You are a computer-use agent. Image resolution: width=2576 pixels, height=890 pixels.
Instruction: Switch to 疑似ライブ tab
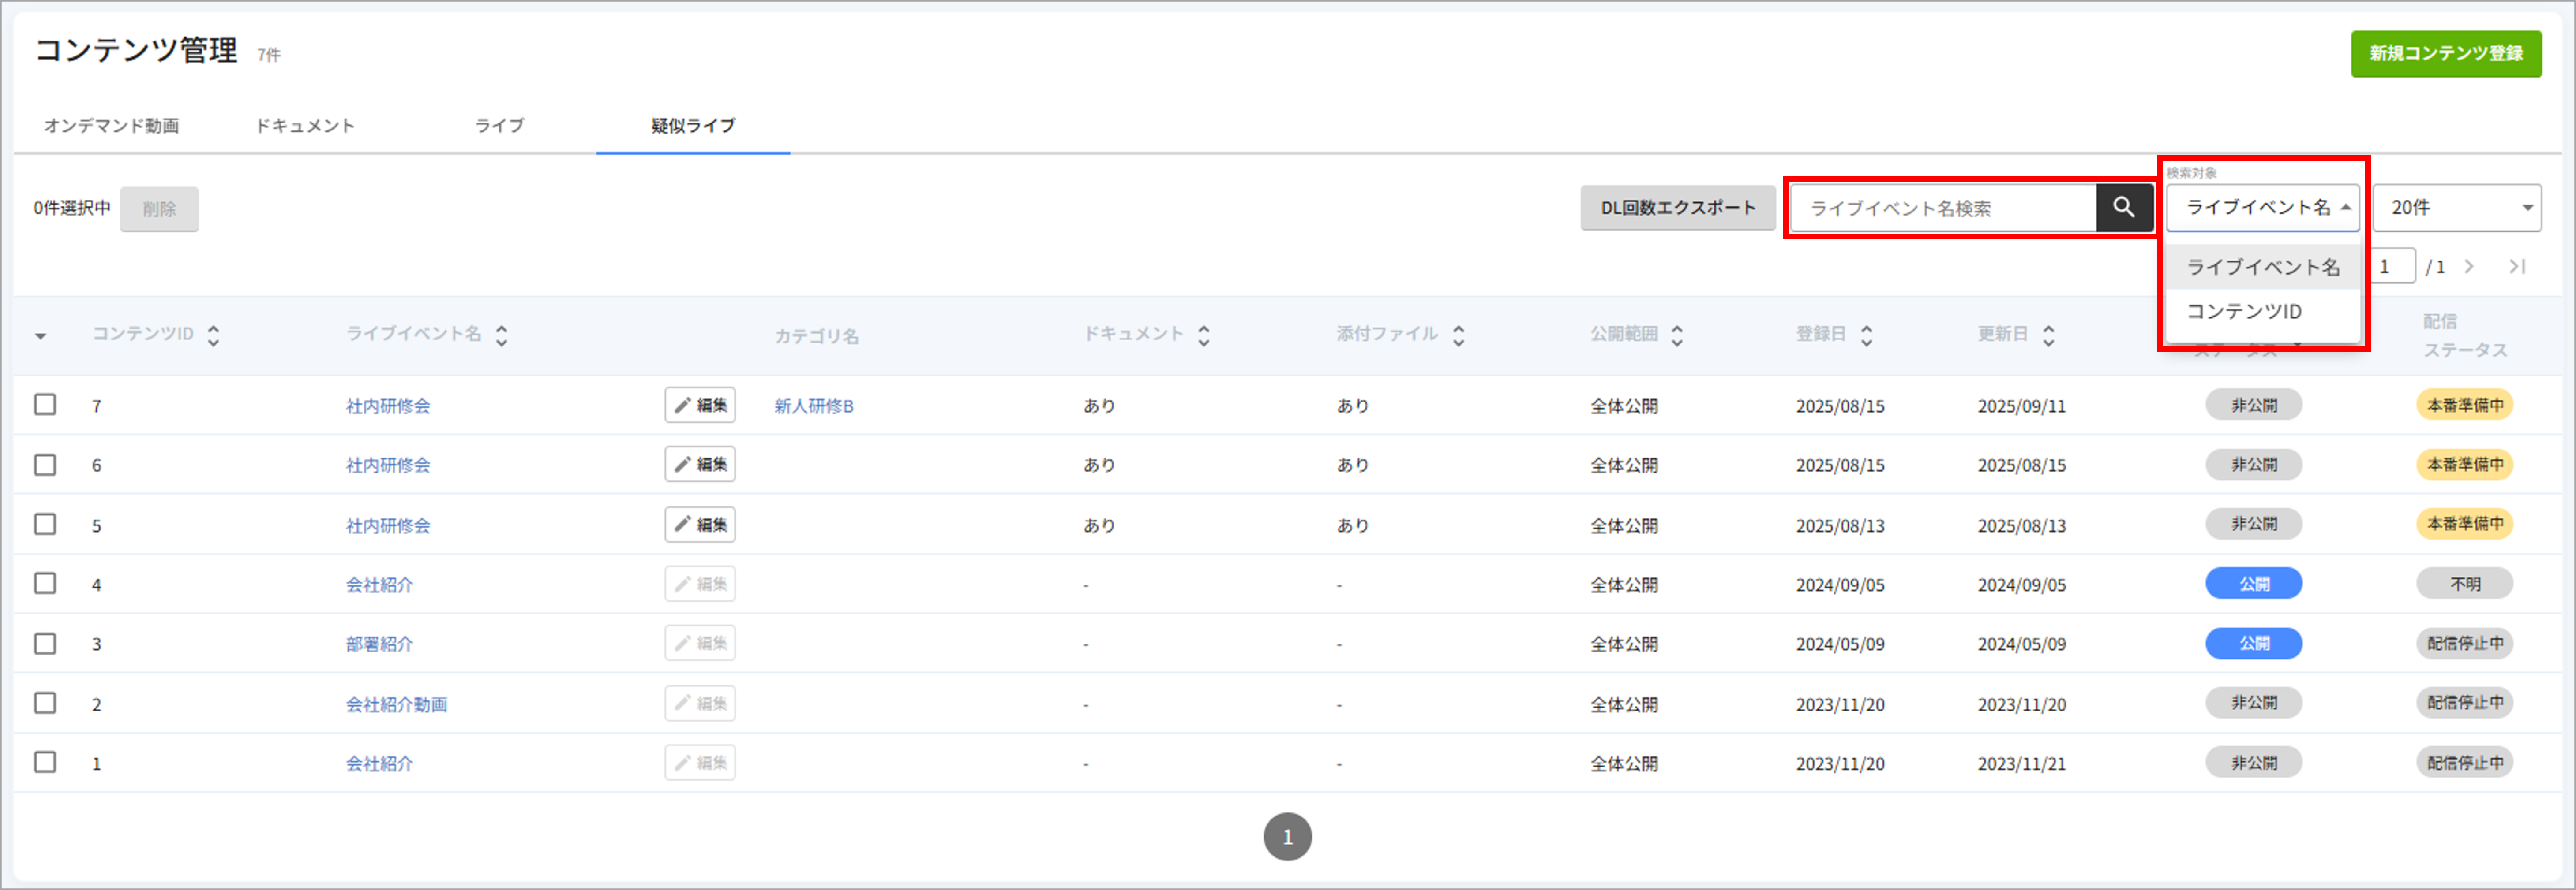(693, 126)
